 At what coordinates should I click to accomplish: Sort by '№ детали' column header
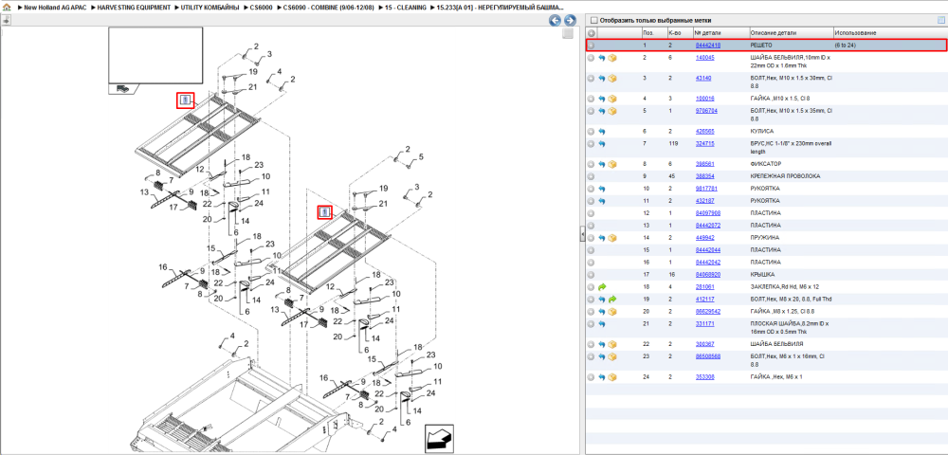coord(720,32)
